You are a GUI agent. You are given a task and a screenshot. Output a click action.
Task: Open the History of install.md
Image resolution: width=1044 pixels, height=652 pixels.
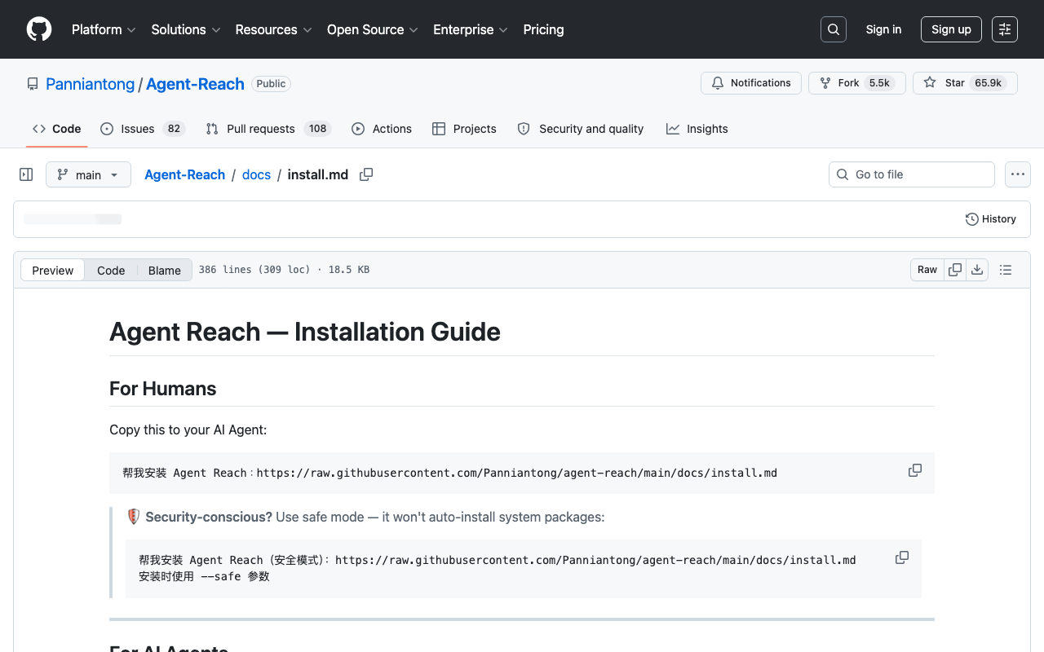990,219
